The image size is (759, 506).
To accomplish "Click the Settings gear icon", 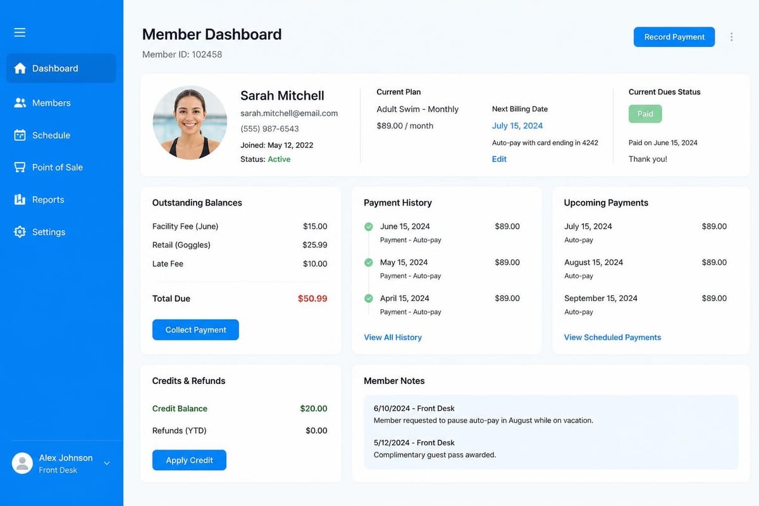I will [20, 232].
